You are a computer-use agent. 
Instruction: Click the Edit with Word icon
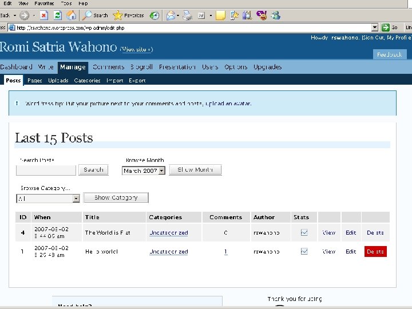pyautogui.click(x=201, y=15)
